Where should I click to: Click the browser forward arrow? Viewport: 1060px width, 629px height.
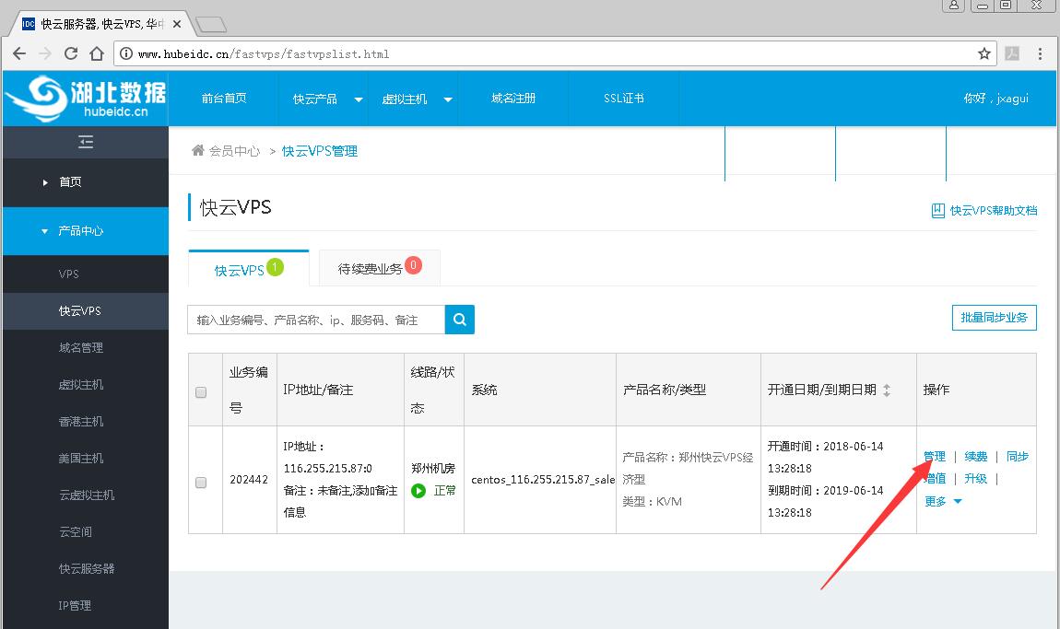point(44,53)
